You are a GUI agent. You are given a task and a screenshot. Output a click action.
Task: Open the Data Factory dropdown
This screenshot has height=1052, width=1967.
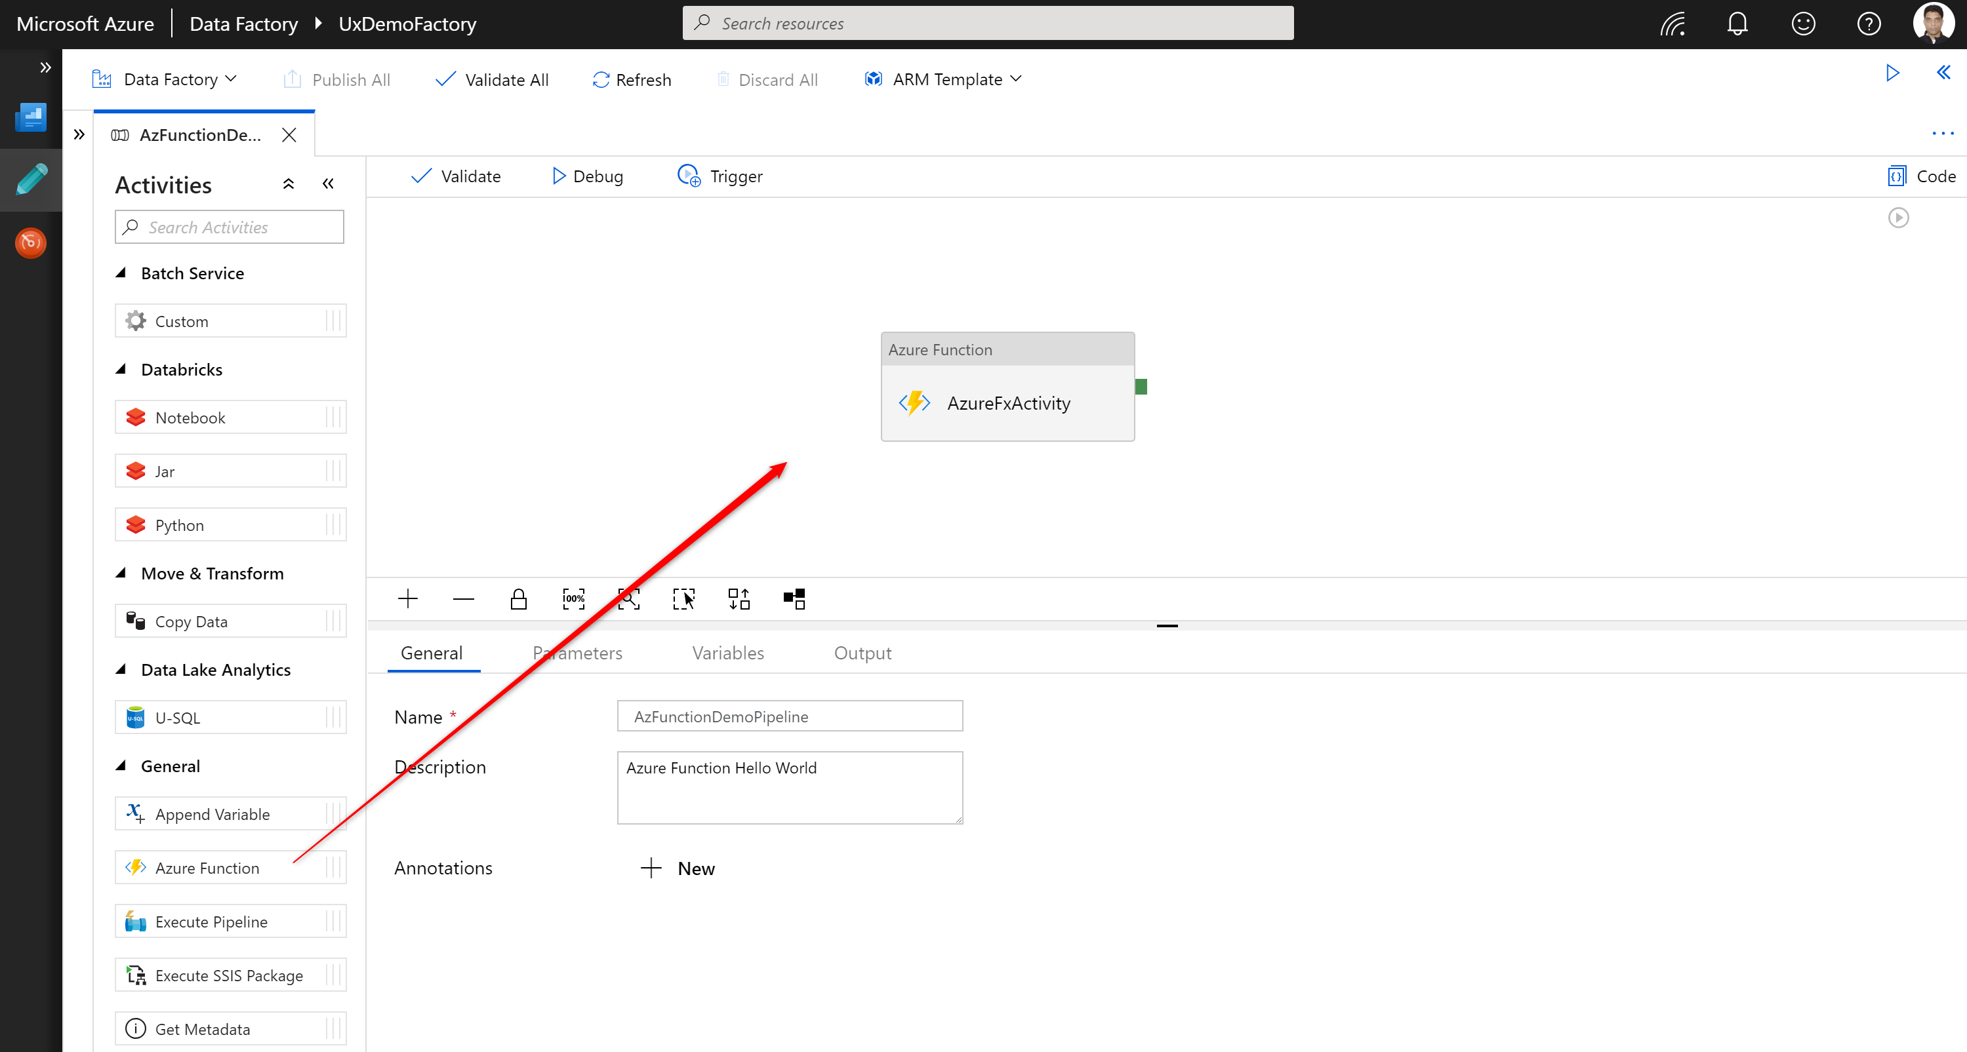tap(165, 79)
